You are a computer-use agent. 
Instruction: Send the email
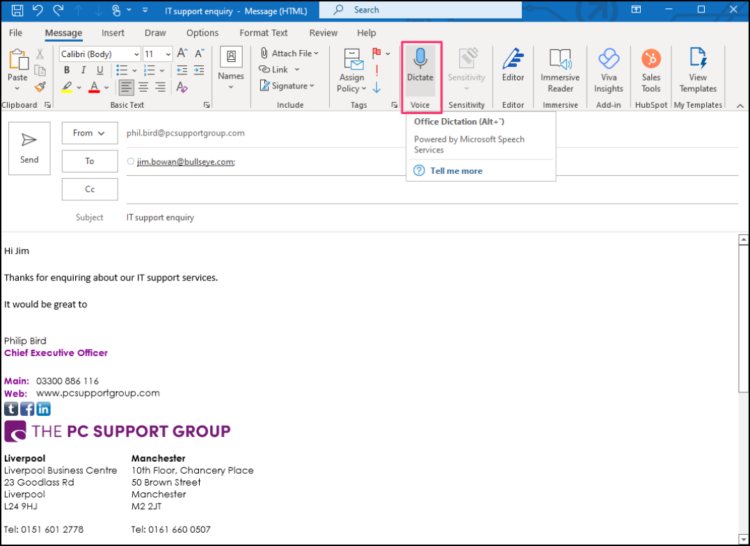[x=29, y=148]
